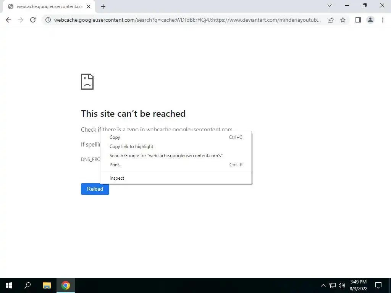This screenshot has width=391, height=293.
Task: Click the address bar URL field
Action: (x=187, y=20)
